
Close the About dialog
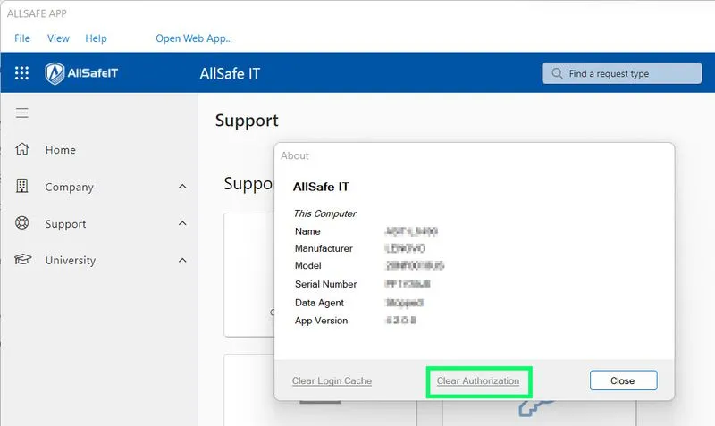623,380
